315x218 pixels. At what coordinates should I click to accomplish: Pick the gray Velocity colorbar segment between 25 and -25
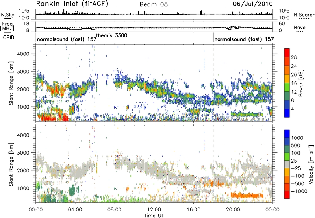[x=287, y=164]
